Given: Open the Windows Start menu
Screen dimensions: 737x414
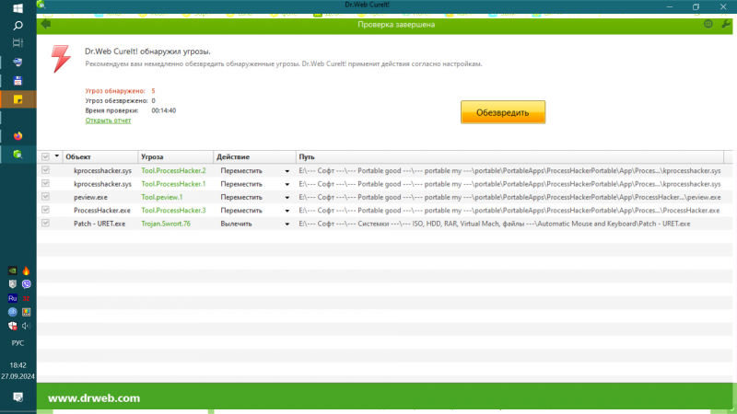Looking at the screenshot, I should pyautogui.click(x=18, y=8).
